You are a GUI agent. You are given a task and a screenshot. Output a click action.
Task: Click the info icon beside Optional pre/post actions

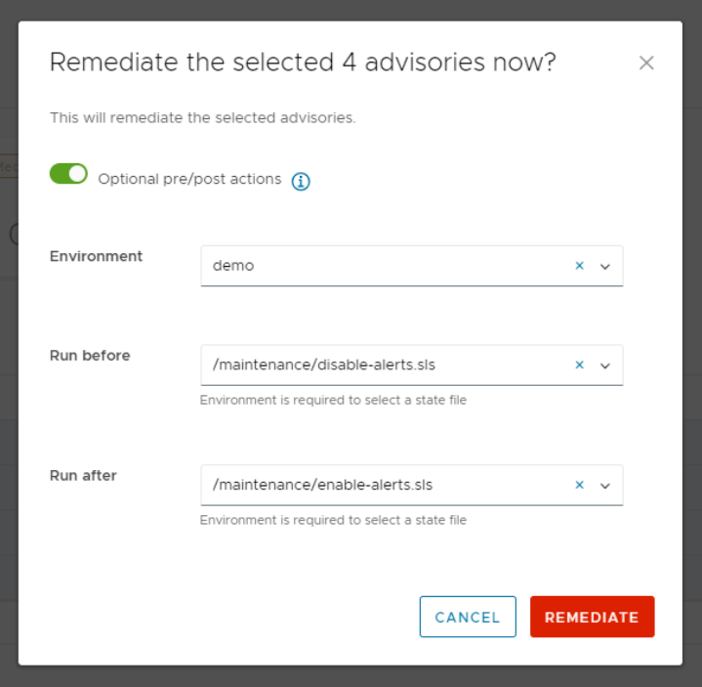[301, 181]
